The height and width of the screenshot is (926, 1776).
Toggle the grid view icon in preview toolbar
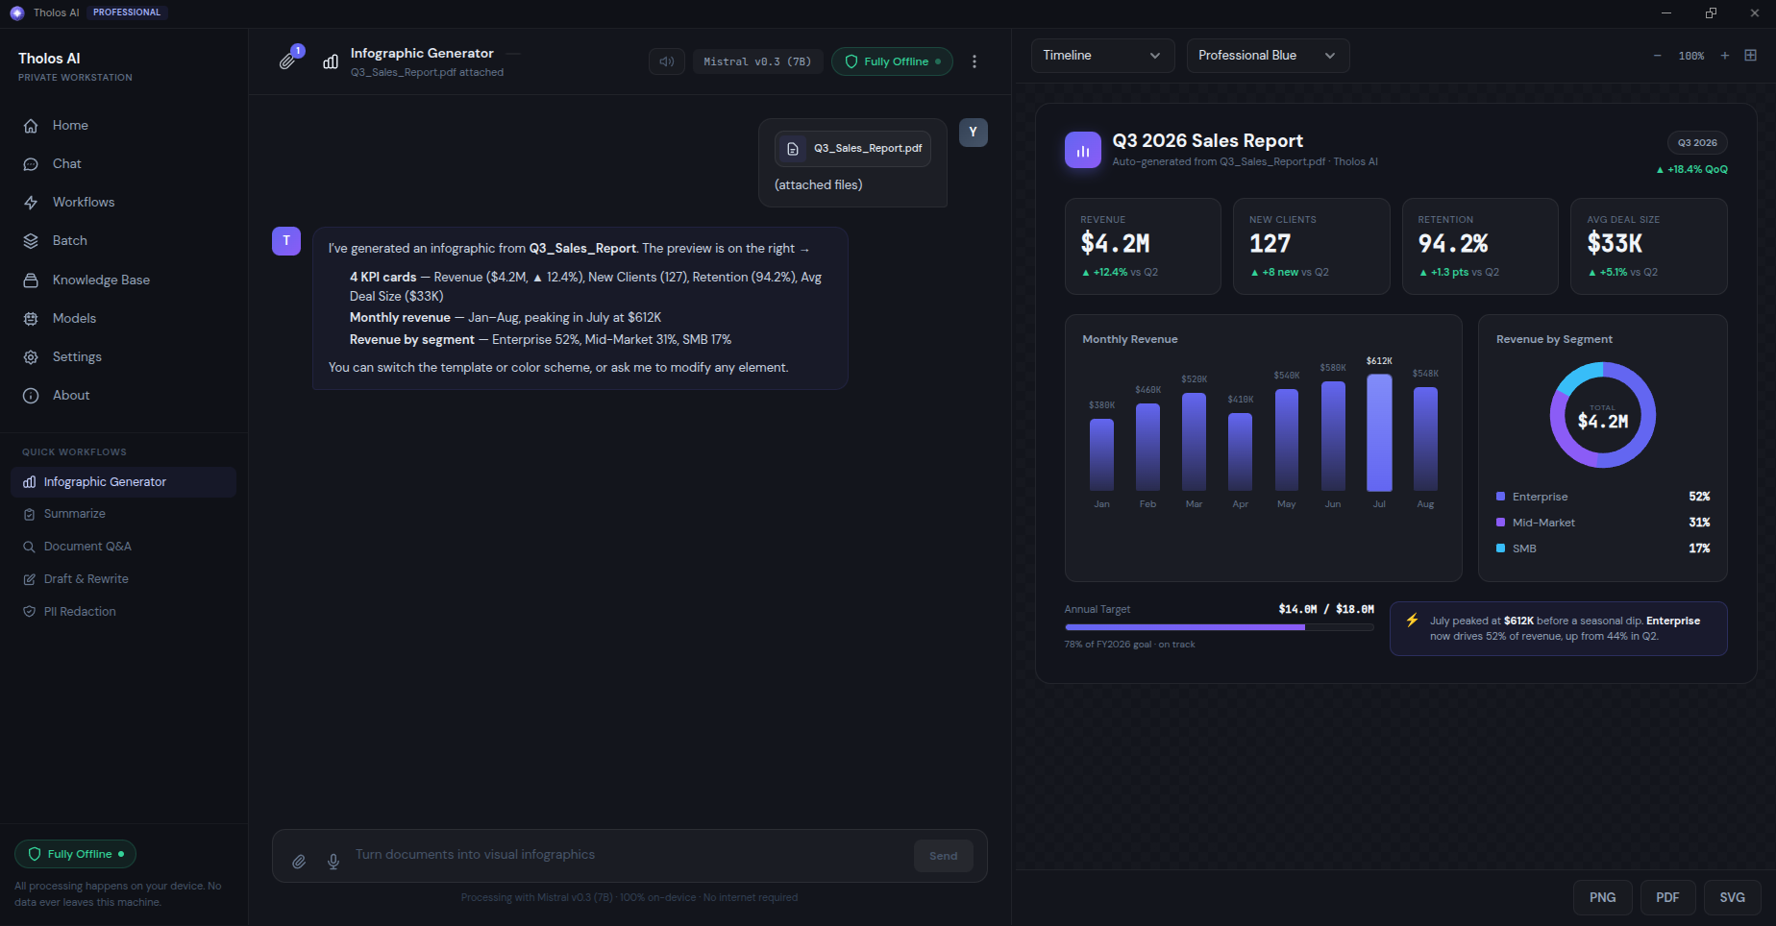[1751, 56]
